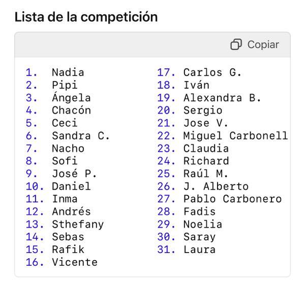Click on the entry Carlos G.

click(212, 73)
